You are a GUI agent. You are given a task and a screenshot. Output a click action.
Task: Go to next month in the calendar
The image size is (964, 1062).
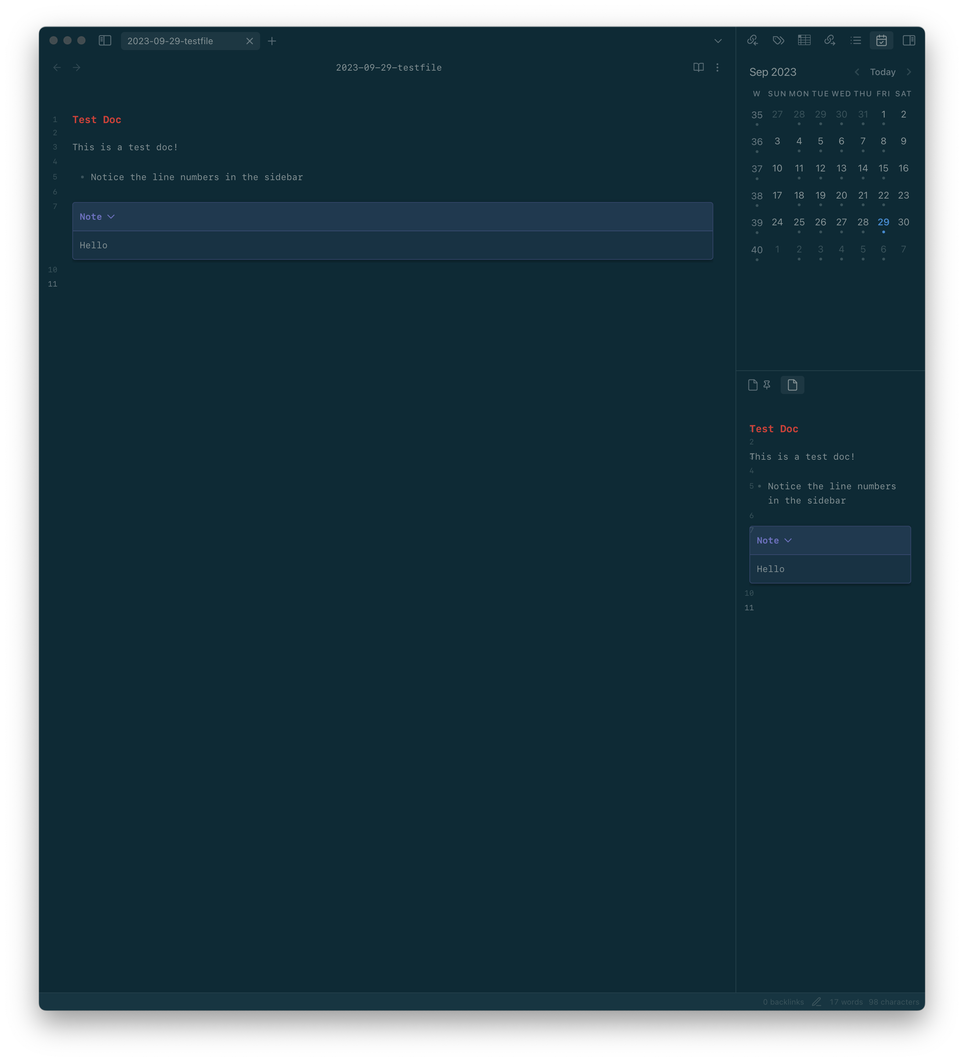pos(909,72)
